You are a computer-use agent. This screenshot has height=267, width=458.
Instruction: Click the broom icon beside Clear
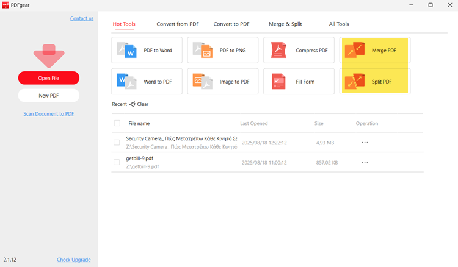(x=133, y=104)
